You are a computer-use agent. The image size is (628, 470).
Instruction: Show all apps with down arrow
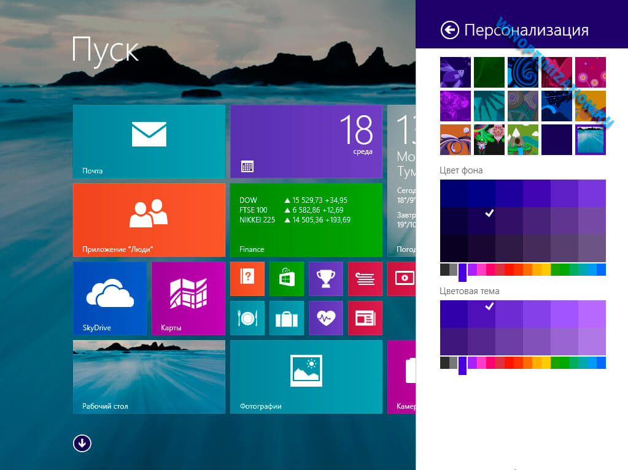pos(82,443)
